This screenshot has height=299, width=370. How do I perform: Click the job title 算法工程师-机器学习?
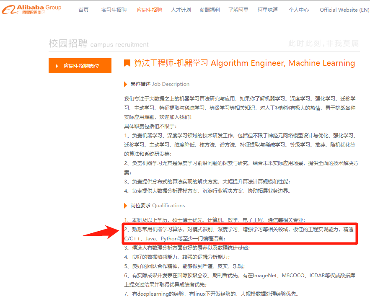pyautogui.click(x=244, y=63)
